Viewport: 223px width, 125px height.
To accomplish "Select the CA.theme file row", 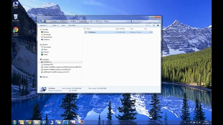I will coord(118,32).
